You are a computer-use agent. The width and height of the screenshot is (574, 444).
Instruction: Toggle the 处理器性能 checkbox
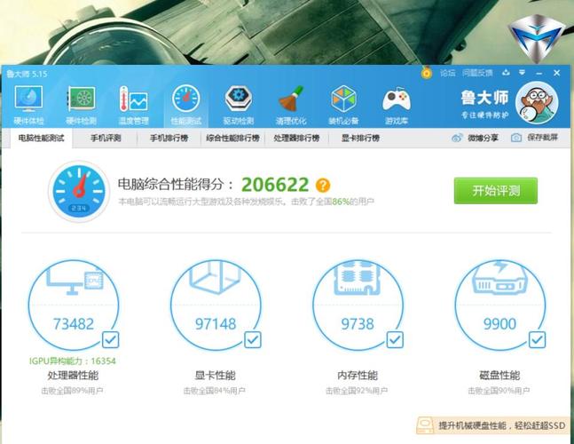click(x=110, y=340)
